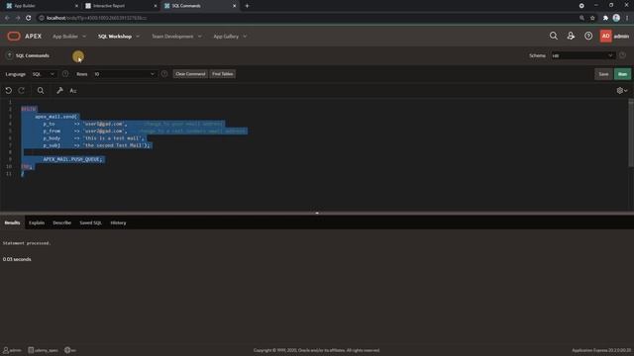
Task: Open the editor settings gear menu
Action: tap(622, 91)
